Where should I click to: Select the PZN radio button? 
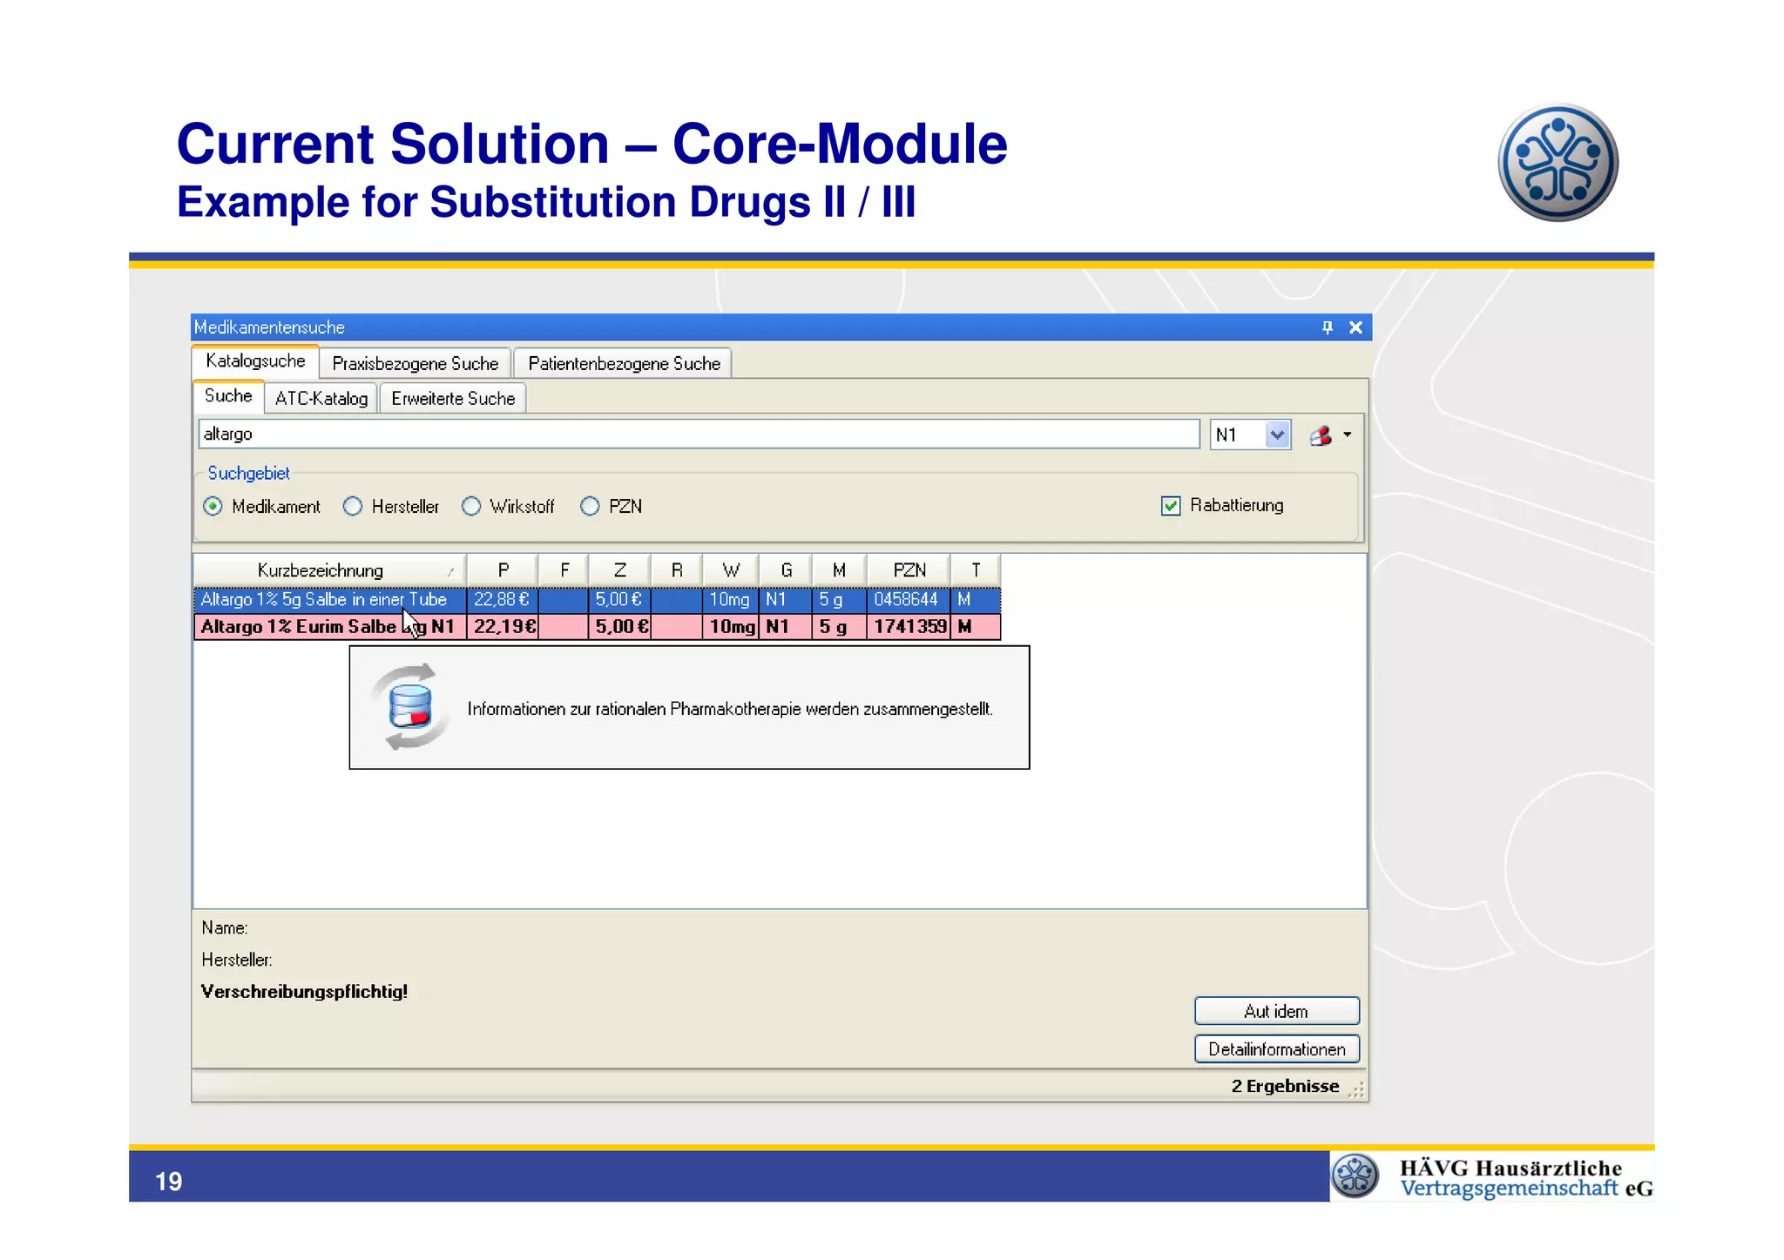point(590,507)
